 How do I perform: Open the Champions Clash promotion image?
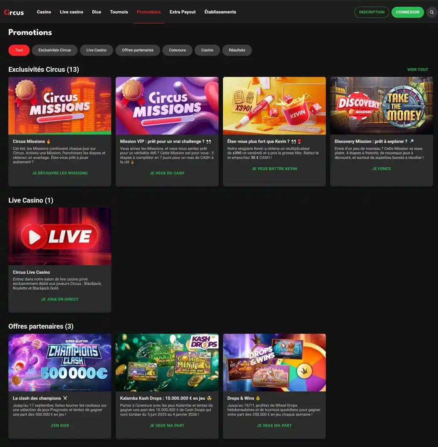pyautogui.click(x=60, y=362)
